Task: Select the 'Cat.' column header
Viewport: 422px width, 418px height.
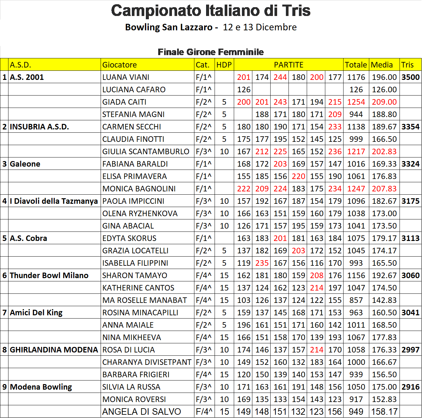Action: [203, 65]
